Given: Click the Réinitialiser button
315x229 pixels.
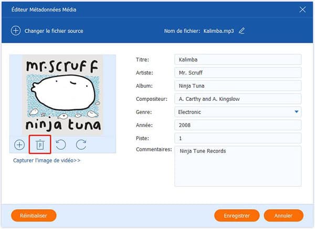Looking at the screenshot, I should pyautogui.click(x=34, y=215).
